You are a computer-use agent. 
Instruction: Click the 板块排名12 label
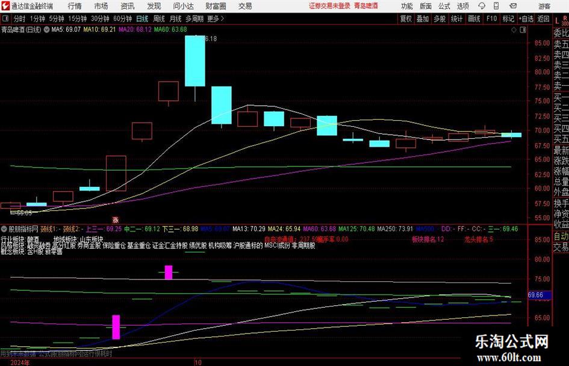tap(428, 239)
